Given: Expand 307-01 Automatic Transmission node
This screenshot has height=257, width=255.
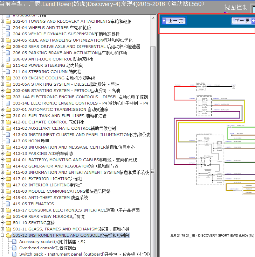Looking at the screenshot, I should click(2, 109).
